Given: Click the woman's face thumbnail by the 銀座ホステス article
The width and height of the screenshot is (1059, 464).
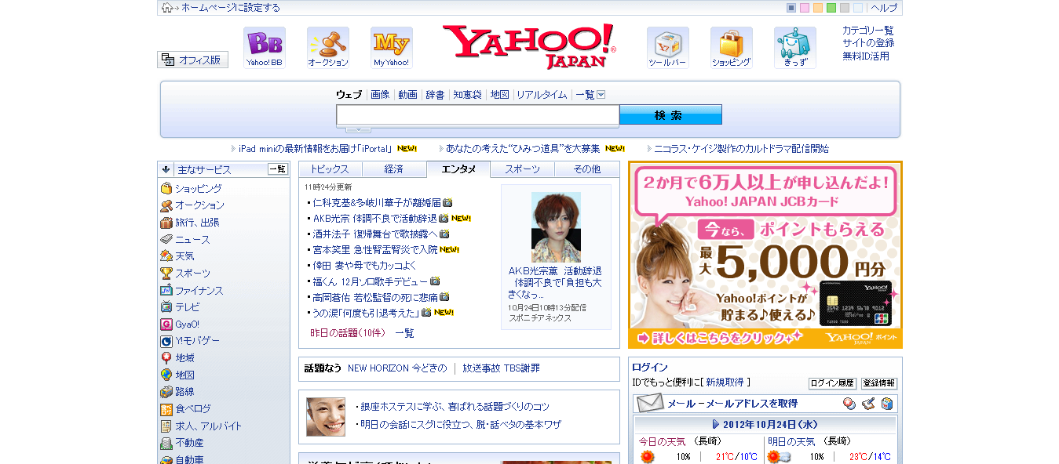Looking at the screenshot, I should pos(326,417).
